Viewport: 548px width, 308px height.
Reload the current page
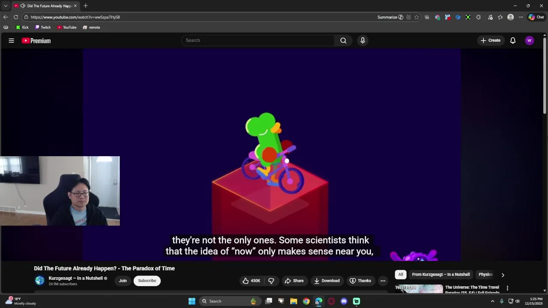[16, 17]
